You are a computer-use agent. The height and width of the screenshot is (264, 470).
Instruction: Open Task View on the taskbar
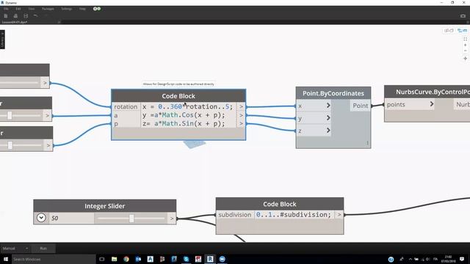point(102,259)
